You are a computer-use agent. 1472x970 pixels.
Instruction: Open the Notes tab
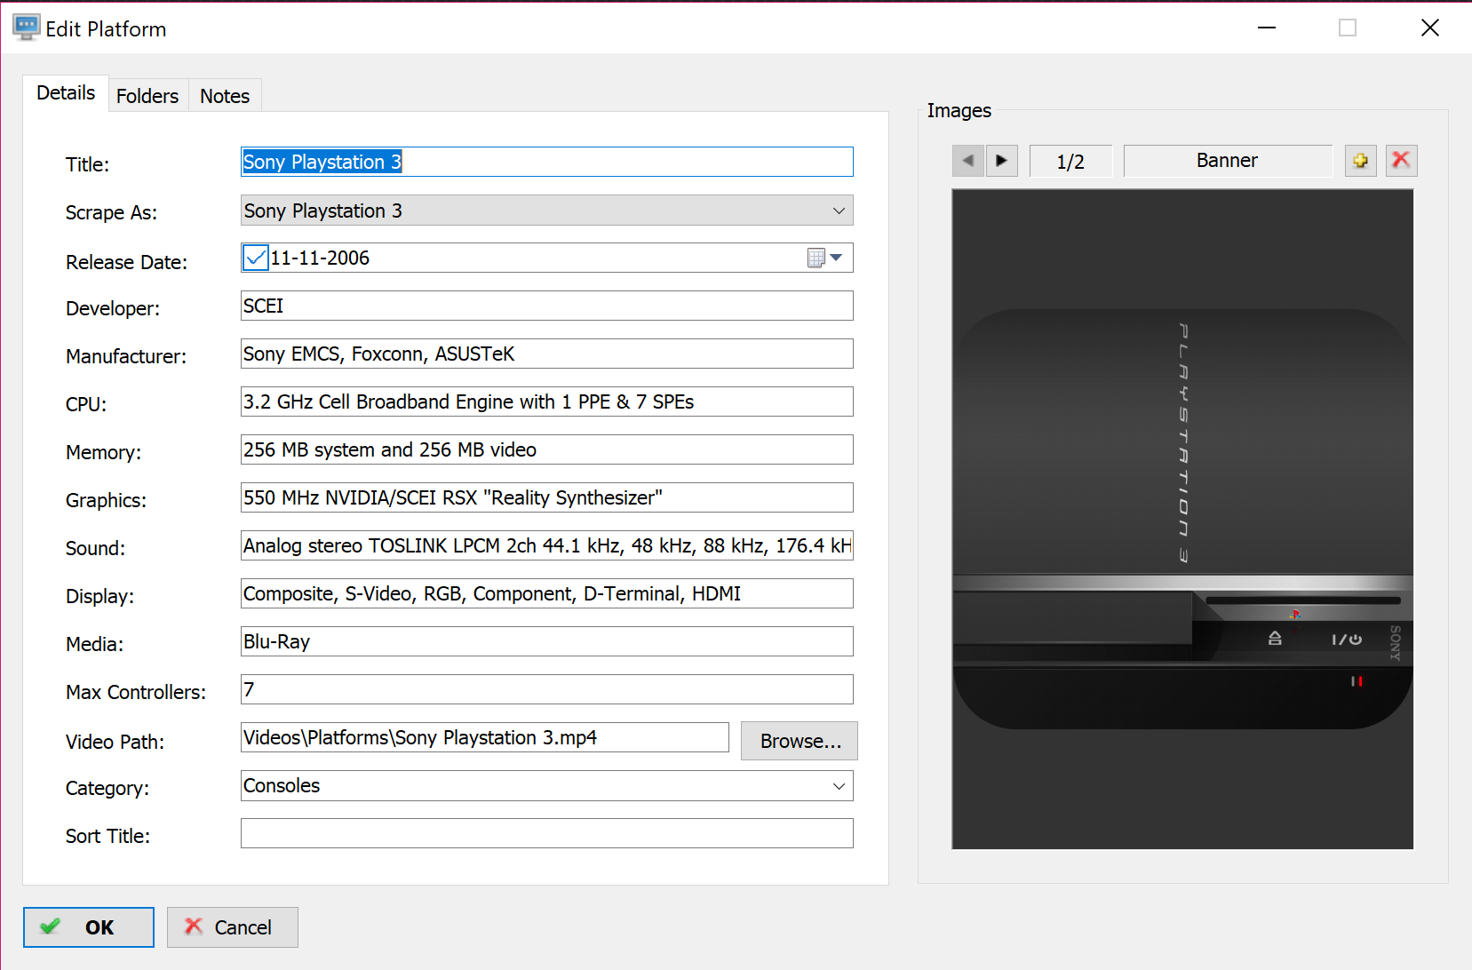click(225, 96)
